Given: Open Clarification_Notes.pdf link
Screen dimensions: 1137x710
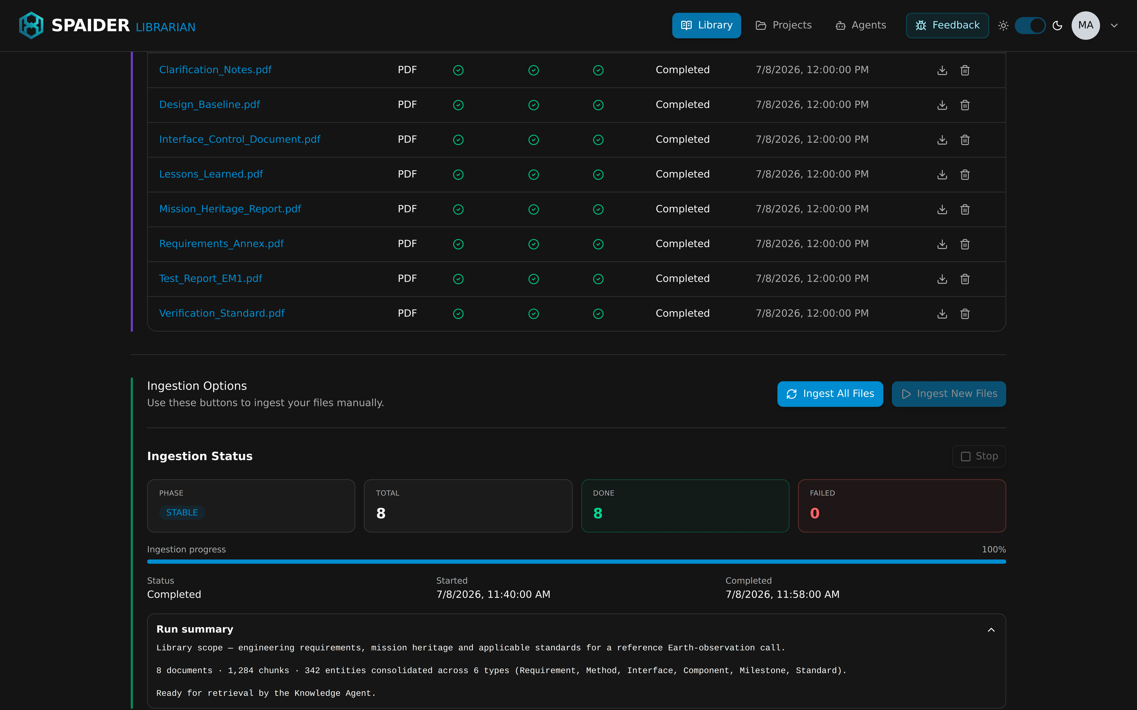Looking at the screenshot, I should [215, 70].
